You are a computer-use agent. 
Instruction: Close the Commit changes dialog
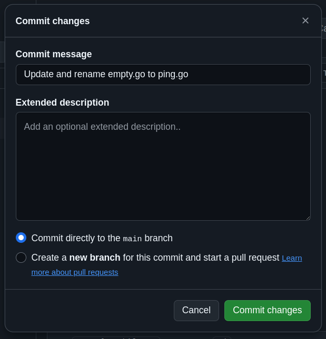tap(305, 21)
